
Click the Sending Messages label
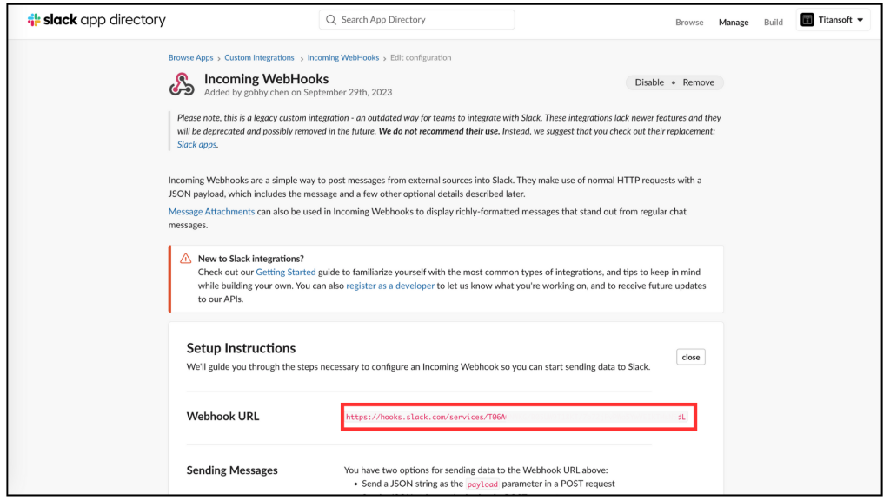point(232,470)
